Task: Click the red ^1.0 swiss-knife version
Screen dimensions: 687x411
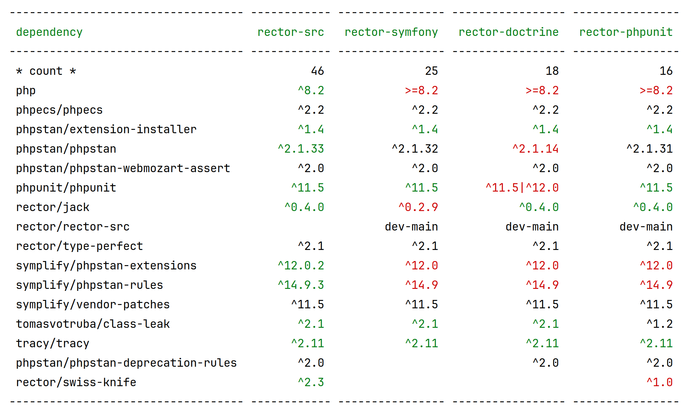Action: click(659, 382)
